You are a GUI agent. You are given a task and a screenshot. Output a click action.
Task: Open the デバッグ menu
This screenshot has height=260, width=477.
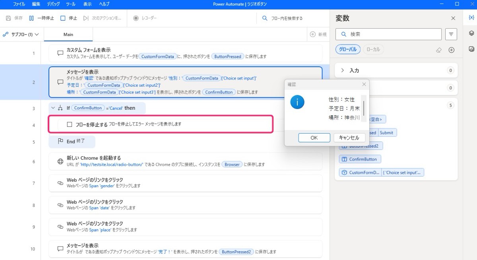(x=54, y=4)
